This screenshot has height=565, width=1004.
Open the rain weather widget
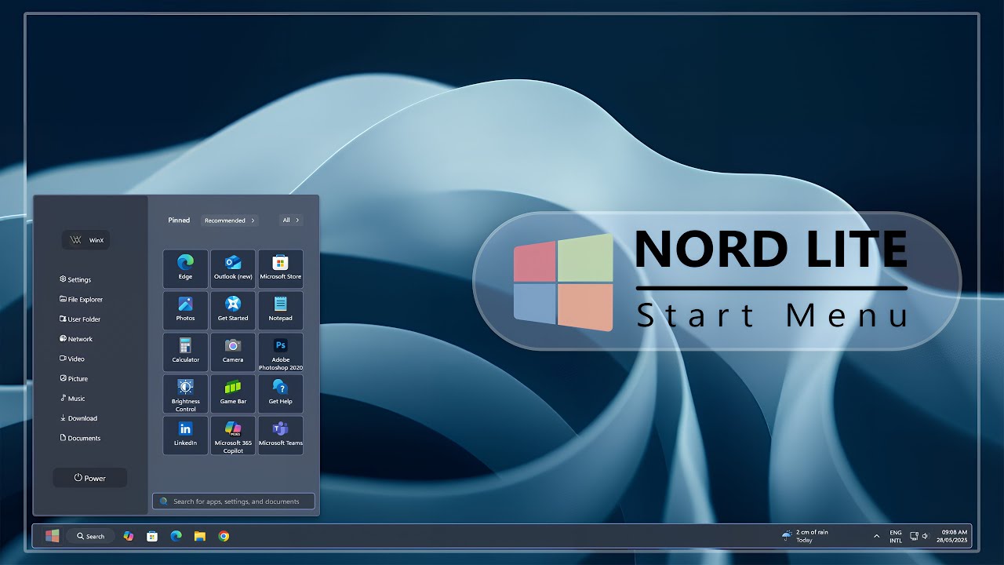pos(805,536)
